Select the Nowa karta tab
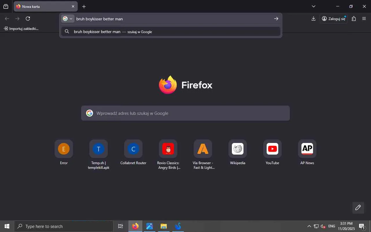Viewport: 371px width, 232px height. [x=46, y=6]
